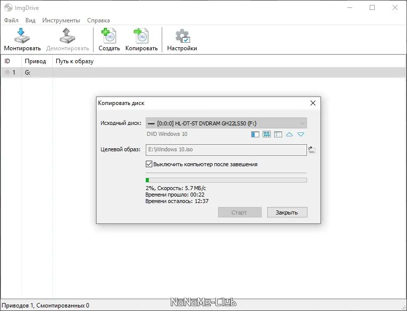
Task: Click the DVD Windows 10 label
Action: click(x=167, y=134)
